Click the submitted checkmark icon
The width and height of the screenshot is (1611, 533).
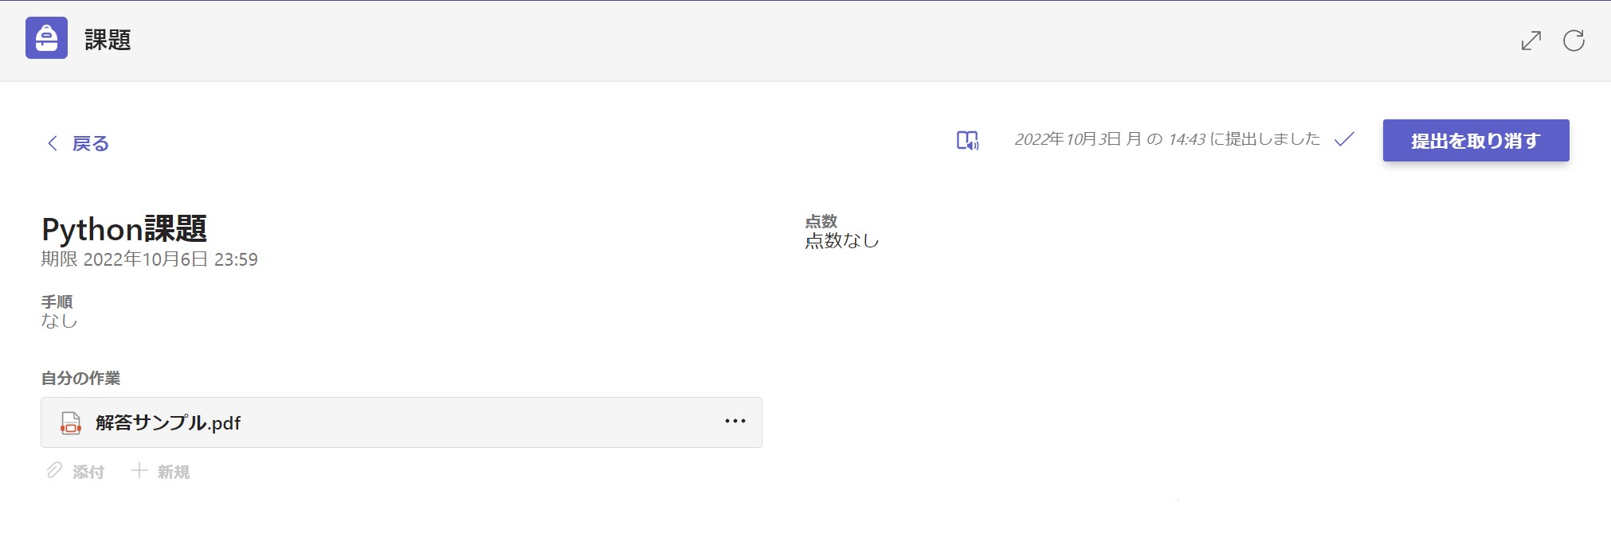[x=1344, y=139]
